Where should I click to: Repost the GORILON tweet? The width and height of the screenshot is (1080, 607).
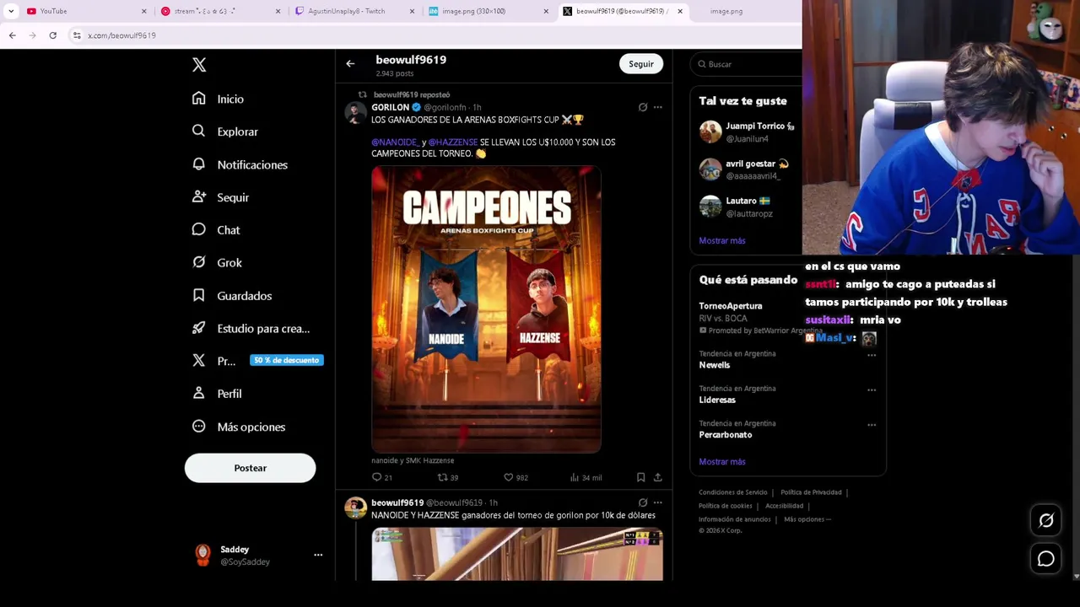coord(441,477)
